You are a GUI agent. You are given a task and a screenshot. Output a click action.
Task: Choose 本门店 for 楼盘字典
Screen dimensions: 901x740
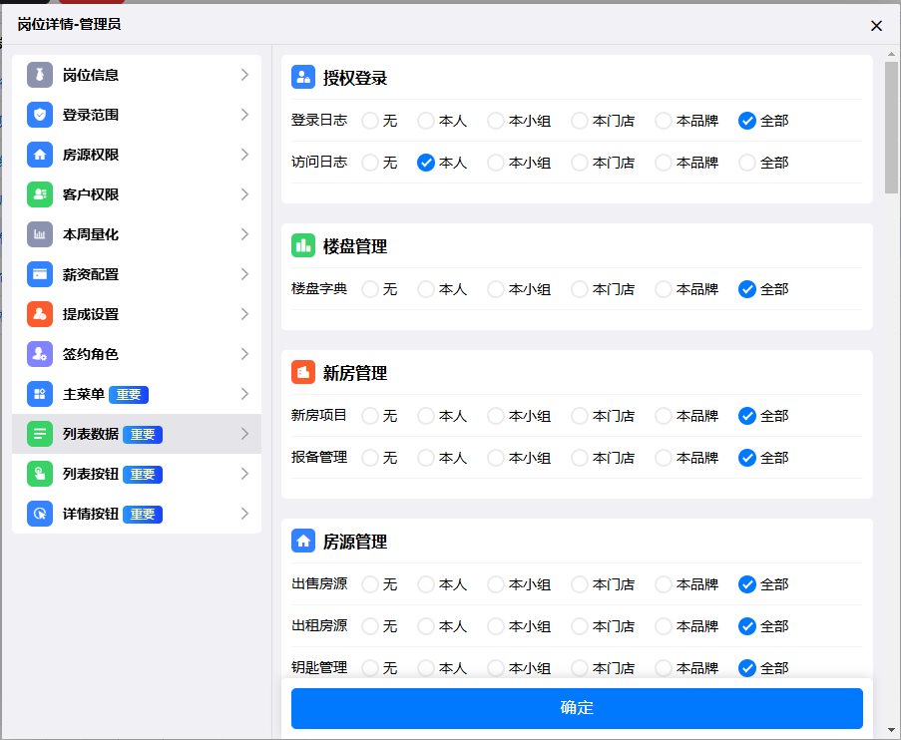click(580, 289)
